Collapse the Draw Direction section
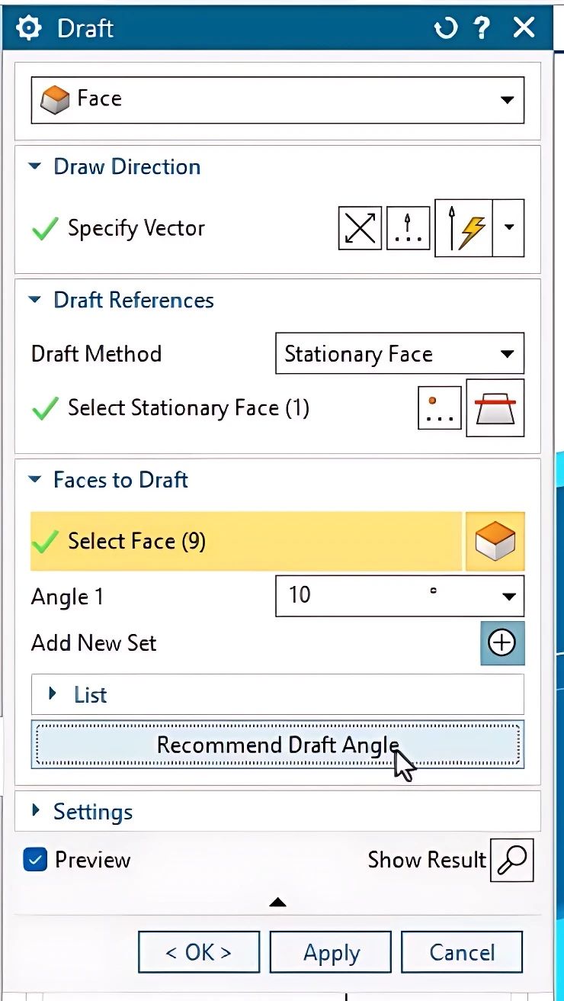 (x=35, y=166)
